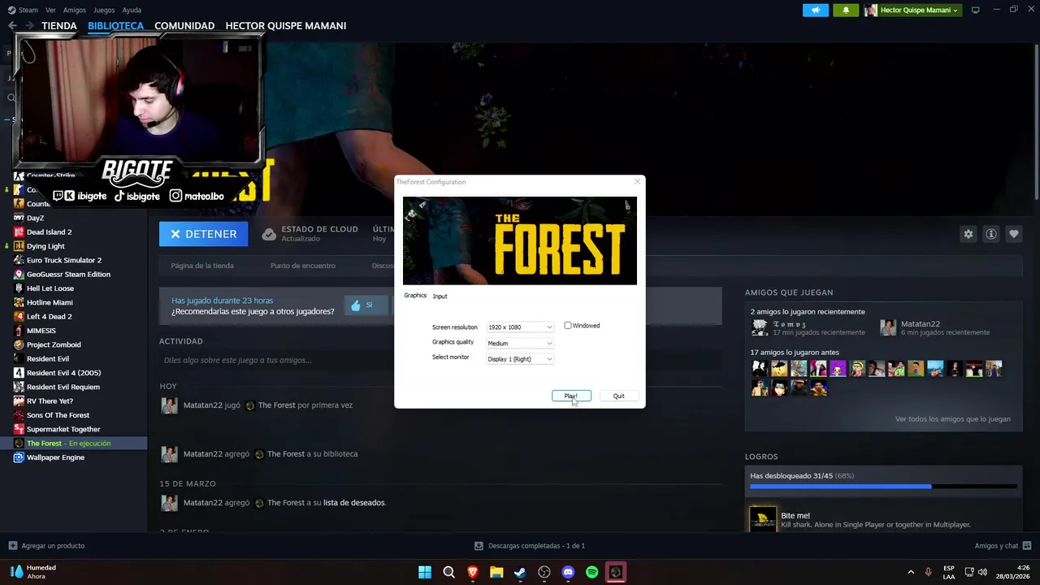Click the achievements progress bar
The height and width of the screenshot is (585, 1040).
coord(883,487)
